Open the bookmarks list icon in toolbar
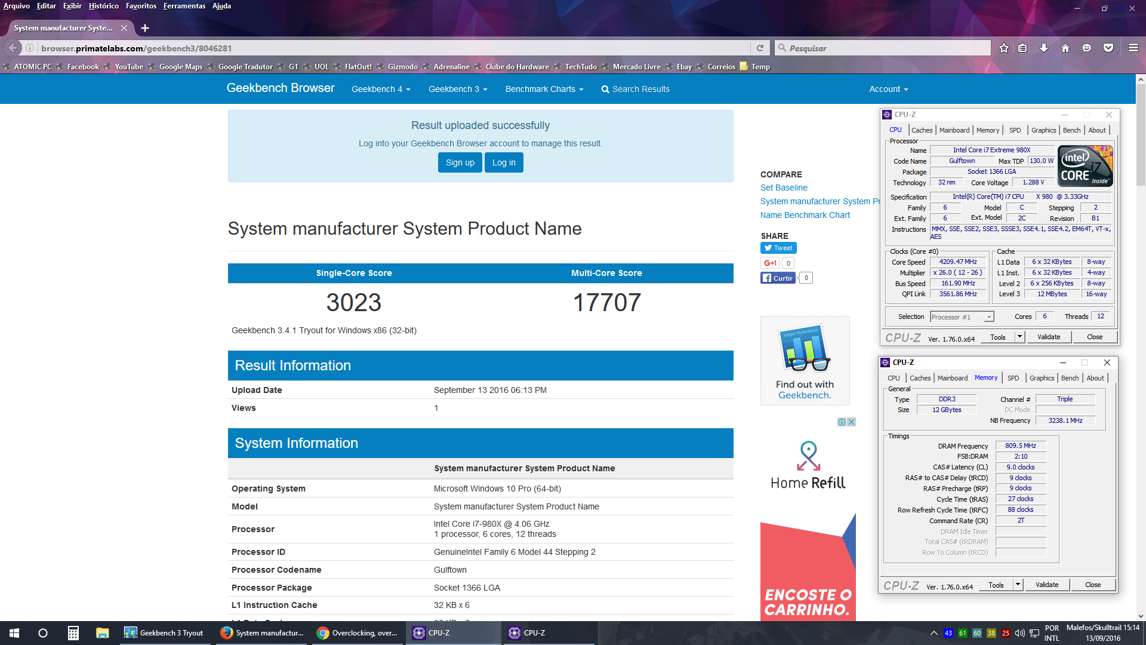1146x645 pixels. (x=1022, y=48)
